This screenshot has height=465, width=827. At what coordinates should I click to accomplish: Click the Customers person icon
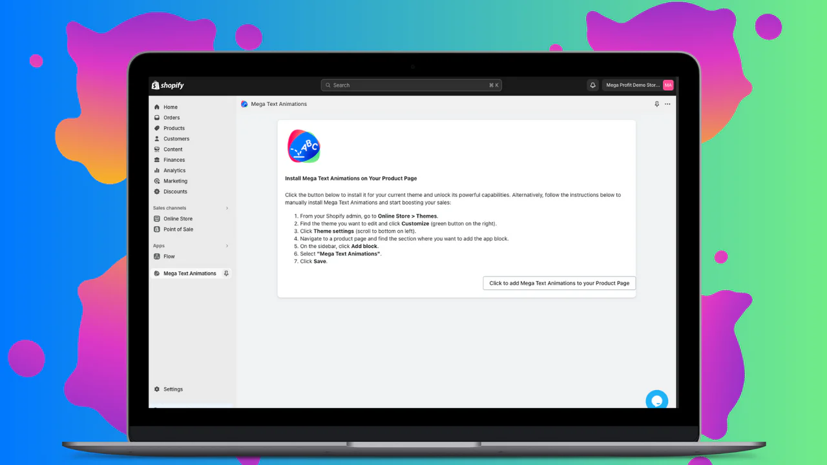point(157,139)
